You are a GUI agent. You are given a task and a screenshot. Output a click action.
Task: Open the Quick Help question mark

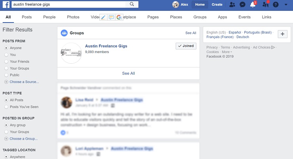coord(276,4)
